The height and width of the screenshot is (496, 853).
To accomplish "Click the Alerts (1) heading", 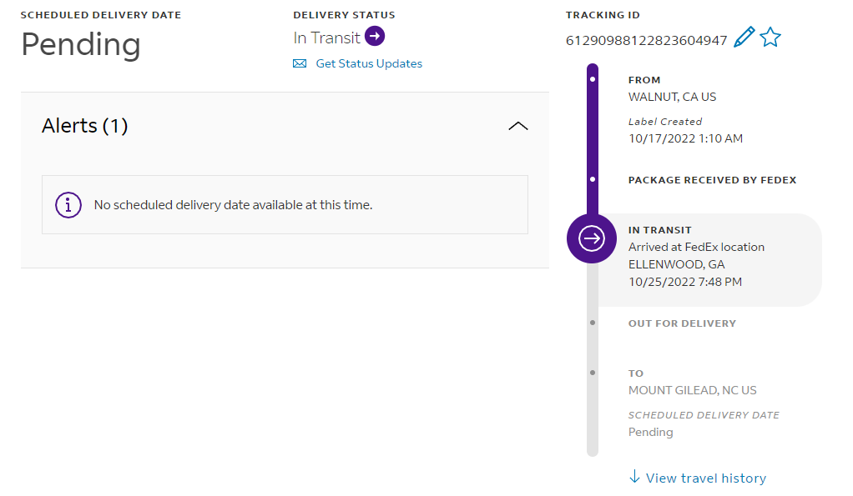I will click(x=85, y=126).
